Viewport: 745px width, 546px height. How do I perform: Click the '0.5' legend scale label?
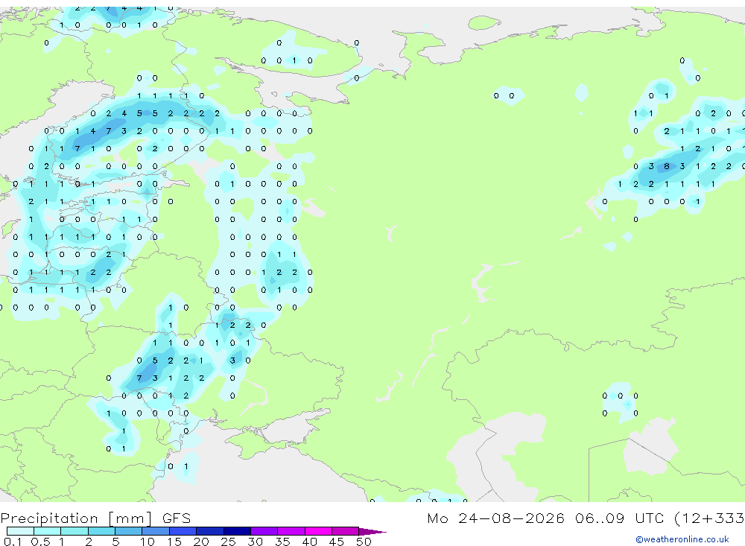[40, 542]
